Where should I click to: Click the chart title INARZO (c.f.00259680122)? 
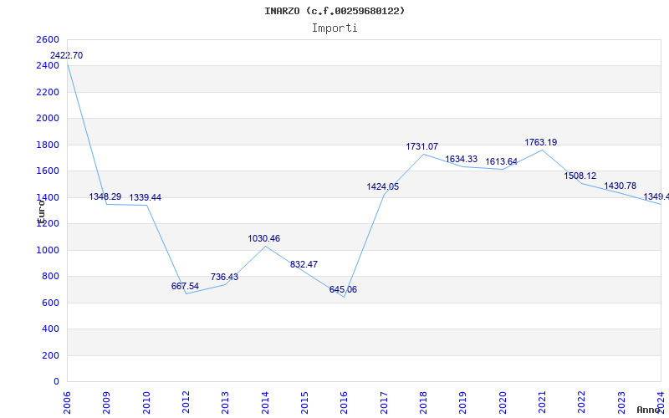[x=334, y=11]
